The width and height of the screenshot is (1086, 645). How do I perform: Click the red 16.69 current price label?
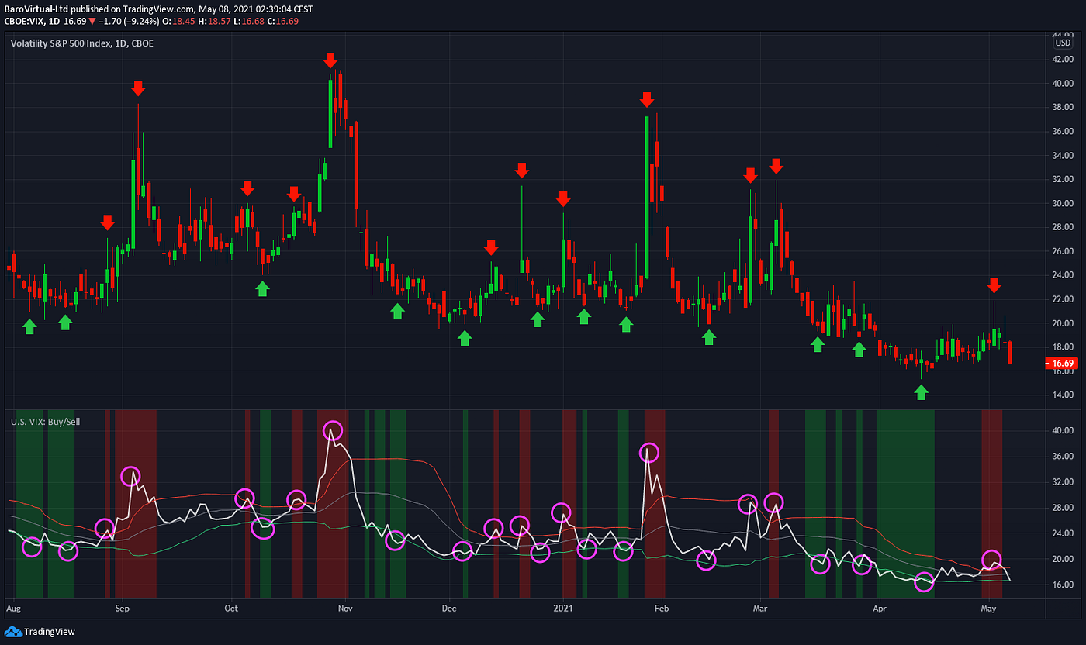pos(1060,363)
